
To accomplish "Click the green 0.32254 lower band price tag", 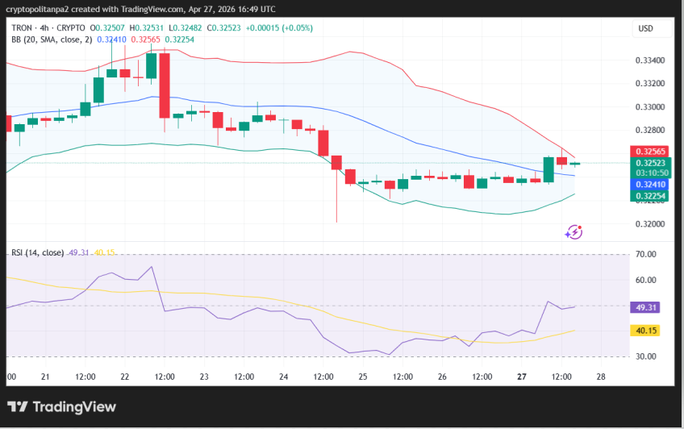I will [649, 195].
